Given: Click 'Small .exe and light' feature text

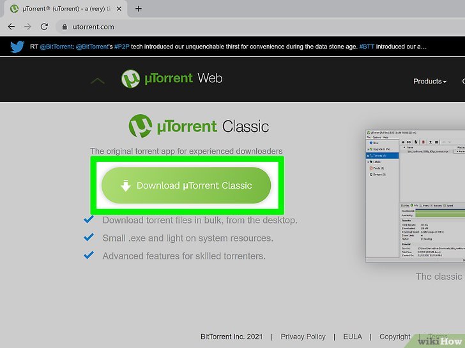Looking at the screenshot, I should click(188, 238).
